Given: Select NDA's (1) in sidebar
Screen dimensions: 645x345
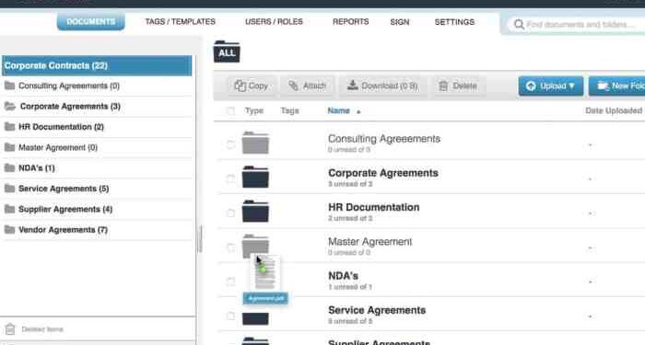Looking at the screenshot, I should pyautogui.click(x=37, y=168).
